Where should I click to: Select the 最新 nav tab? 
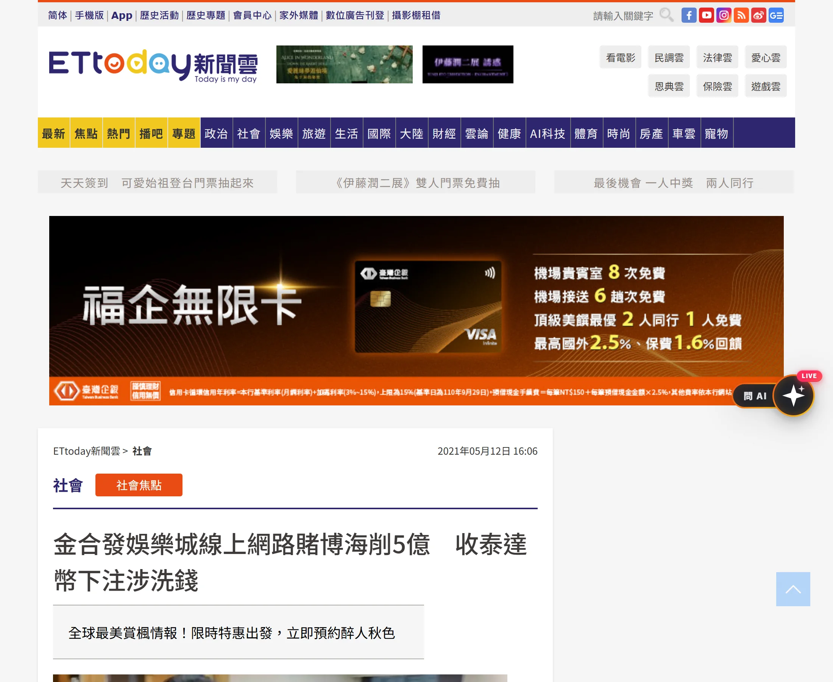click(54, 133)
